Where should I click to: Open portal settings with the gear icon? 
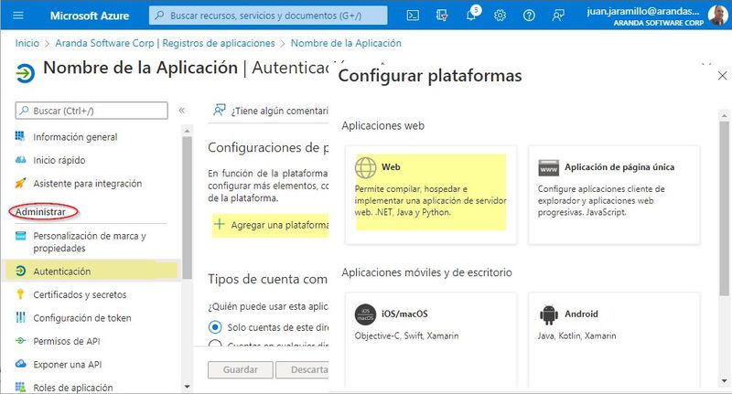click(500, 16)
